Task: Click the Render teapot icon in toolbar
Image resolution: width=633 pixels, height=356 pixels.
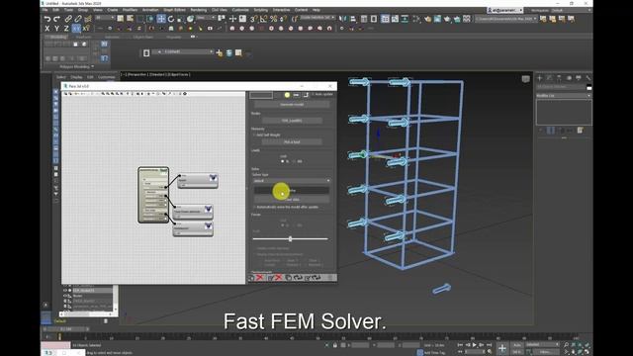Action: (x=447, y=19)
